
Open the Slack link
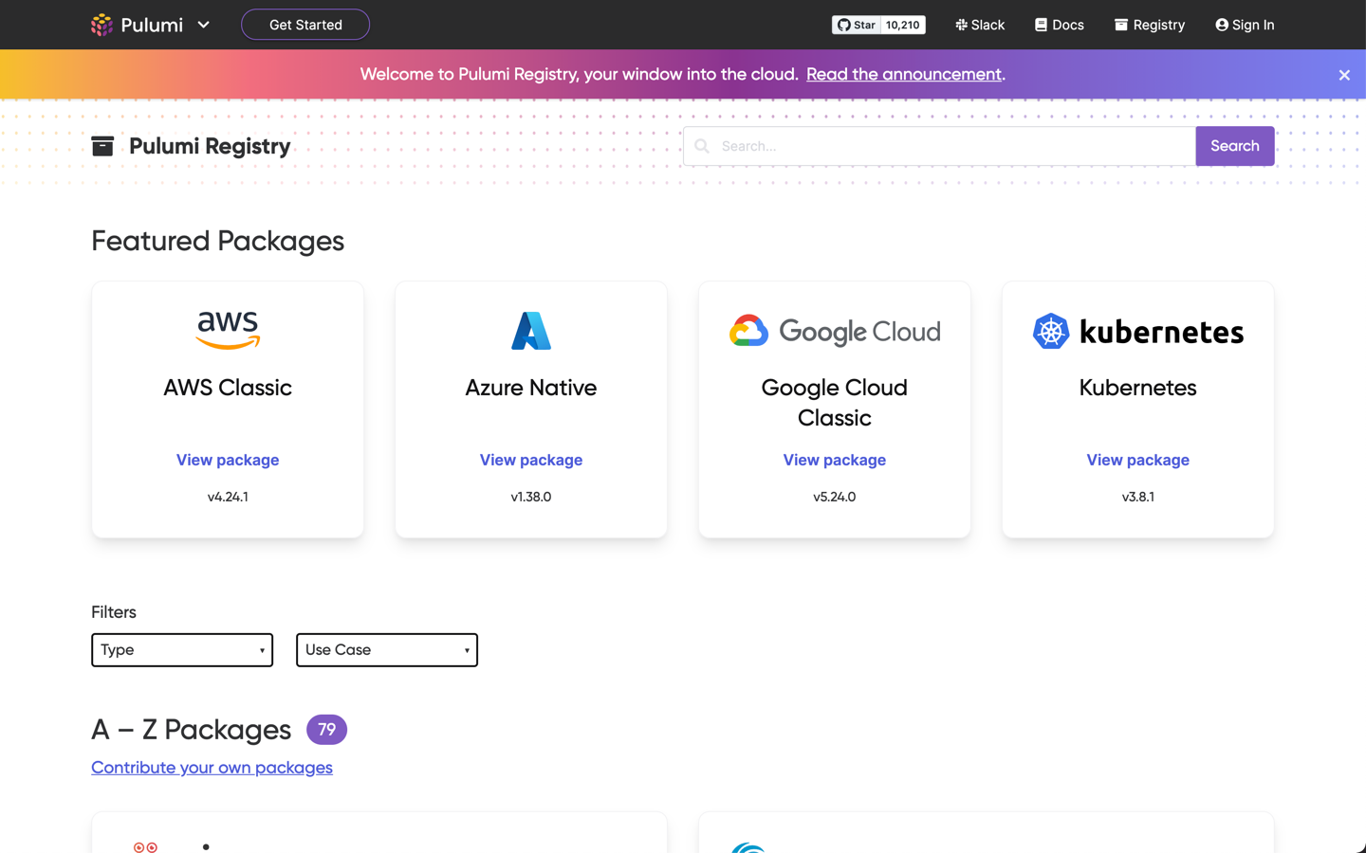point(980,25)
